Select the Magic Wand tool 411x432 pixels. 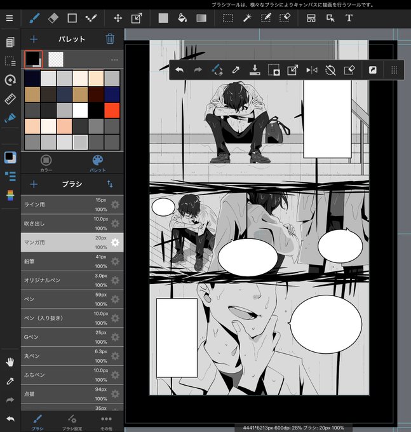(x=247, y=18)
